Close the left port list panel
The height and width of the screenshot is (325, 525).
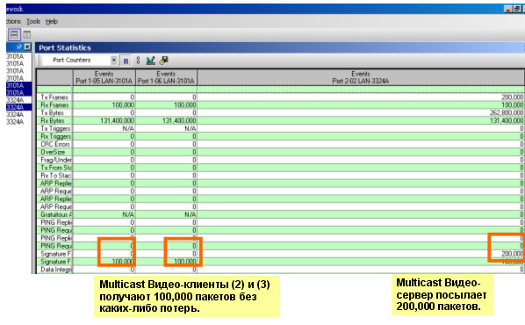pos(27,47)
